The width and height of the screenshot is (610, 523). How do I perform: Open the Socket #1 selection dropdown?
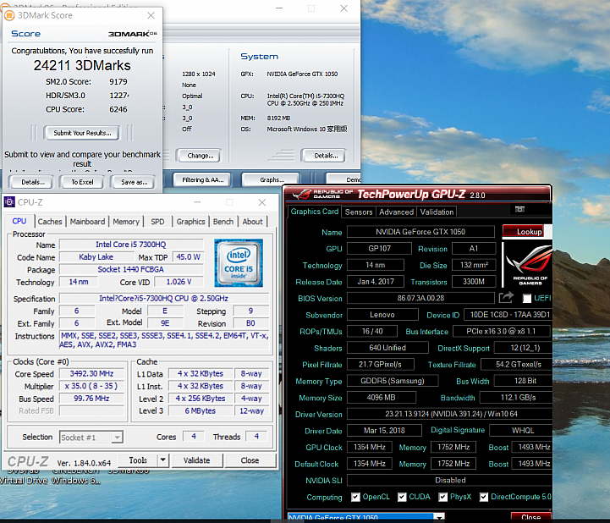(x=117, y=438)
